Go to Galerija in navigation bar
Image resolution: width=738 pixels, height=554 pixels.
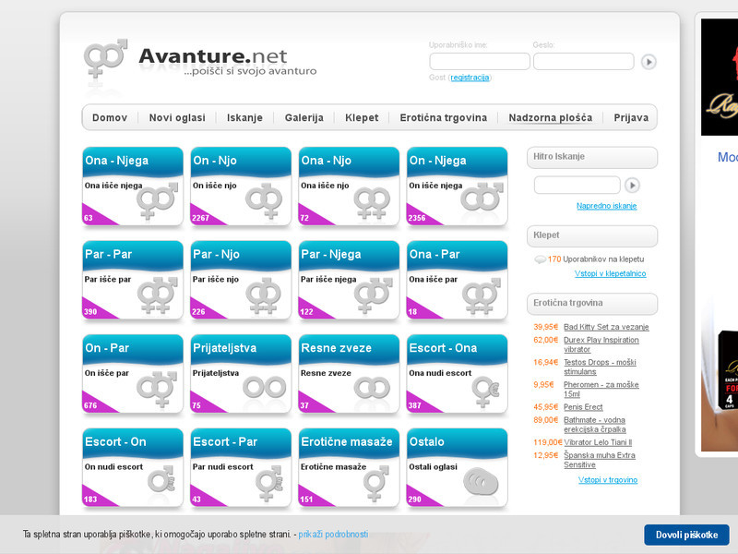pos(304,118)
